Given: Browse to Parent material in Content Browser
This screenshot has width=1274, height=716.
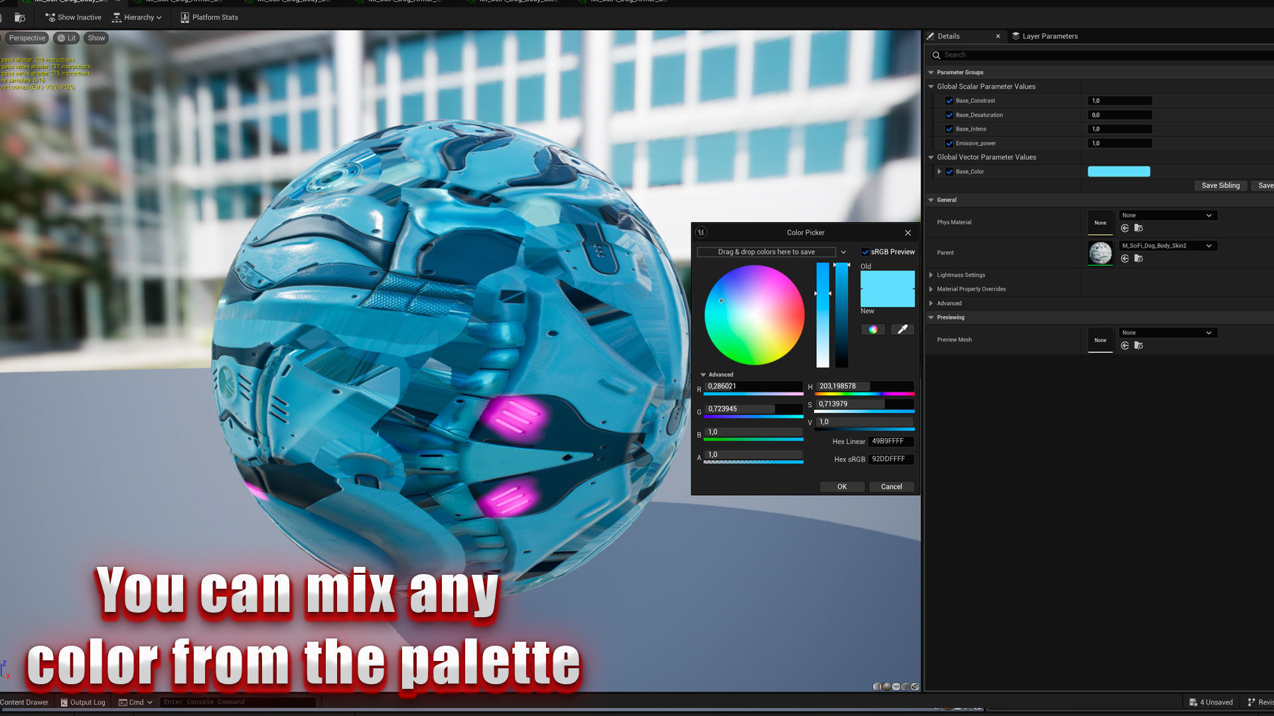Looking at the screenshot, I should (x=1139, y=259).
